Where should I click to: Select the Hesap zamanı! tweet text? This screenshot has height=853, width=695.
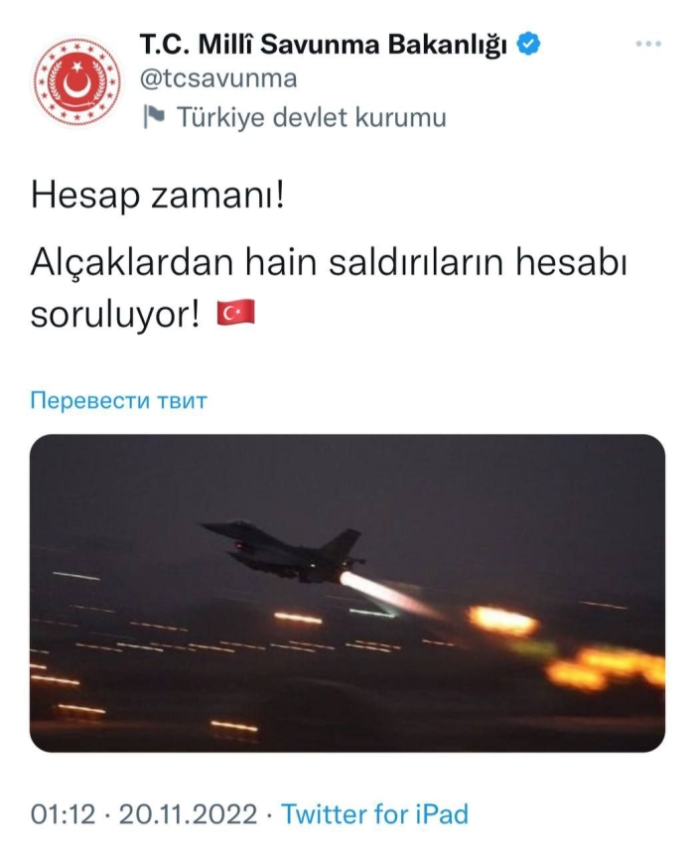coord(158,196)
